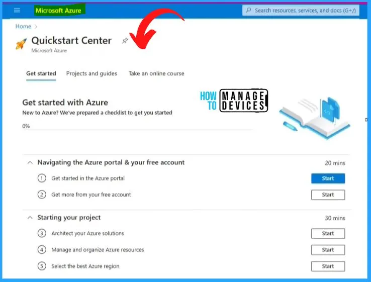Click step 5 circle icon
The height and width of the screenshot is (282, 371).
(x=42, y=266)
